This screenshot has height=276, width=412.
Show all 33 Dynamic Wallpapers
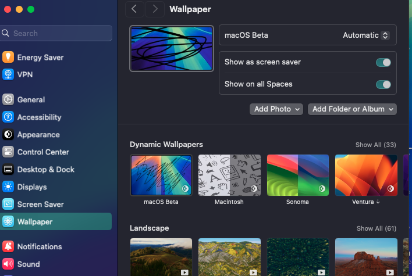pos(375,145)
